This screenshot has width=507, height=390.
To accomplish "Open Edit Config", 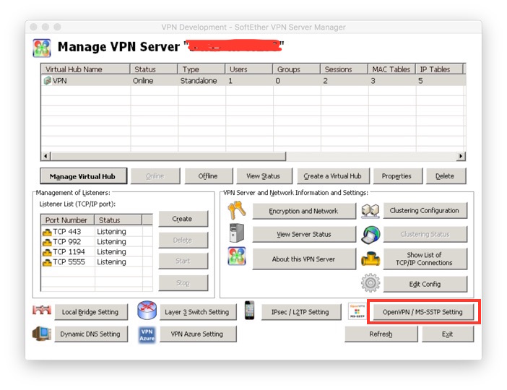I will [425, 284].
